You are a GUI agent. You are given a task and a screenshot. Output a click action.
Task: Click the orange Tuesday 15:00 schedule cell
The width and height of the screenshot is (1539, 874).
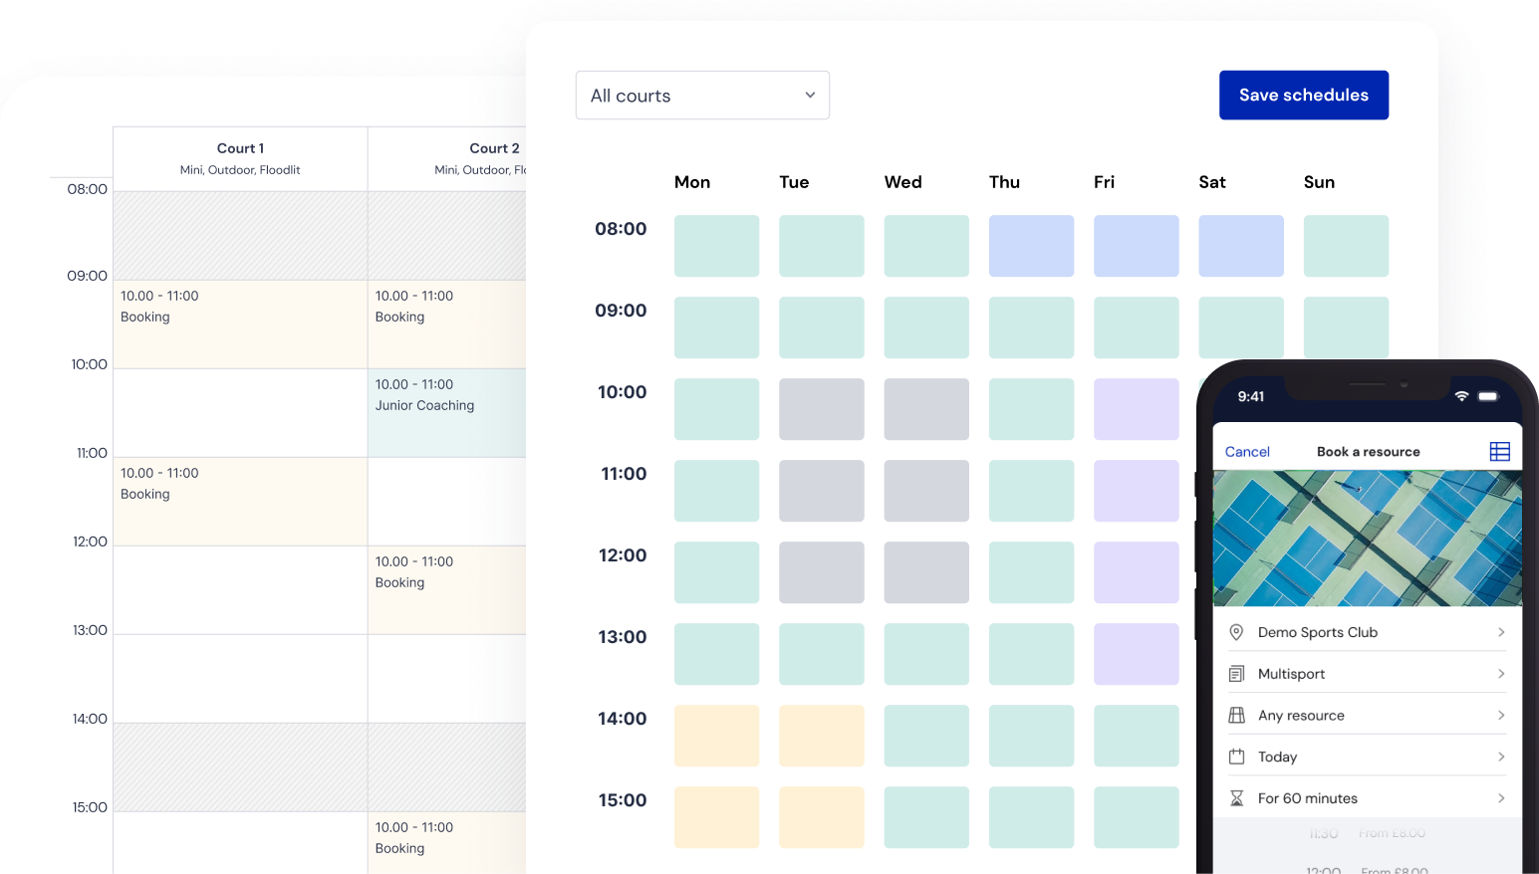pyautogui.click(x=822, y=817)
